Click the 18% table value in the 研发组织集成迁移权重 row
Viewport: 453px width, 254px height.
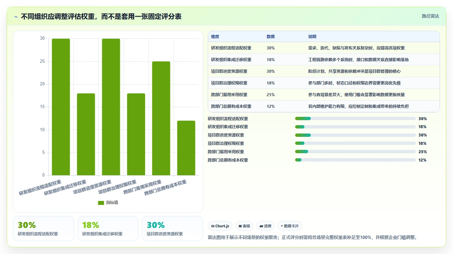(x=271, y=60)
